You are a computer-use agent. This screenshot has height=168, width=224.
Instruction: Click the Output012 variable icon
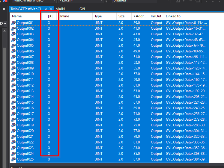point(14,85)
